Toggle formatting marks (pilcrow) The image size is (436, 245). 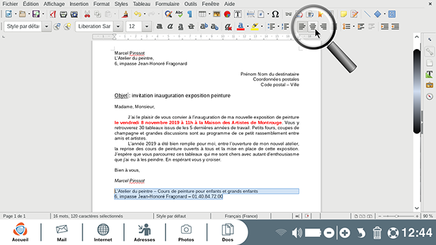pyautogui.click(x=190, y=14)
